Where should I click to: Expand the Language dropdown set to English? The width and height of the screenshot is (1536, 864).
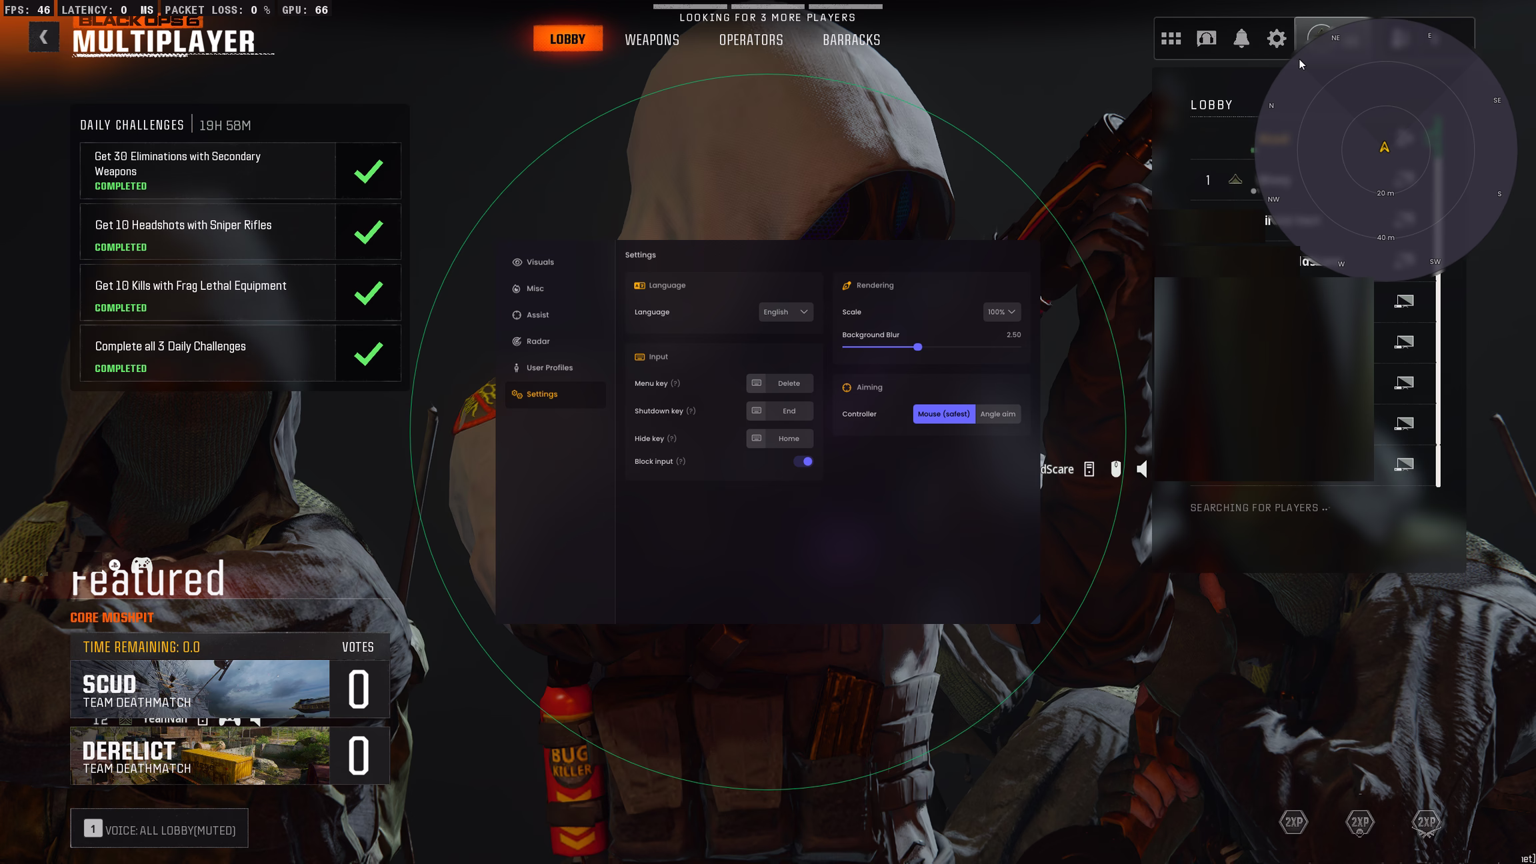point(785,312)
